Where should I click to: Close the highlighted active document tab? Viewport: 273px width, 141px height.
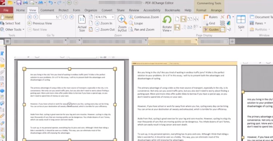pyautogui.click(x=196, y=40)
